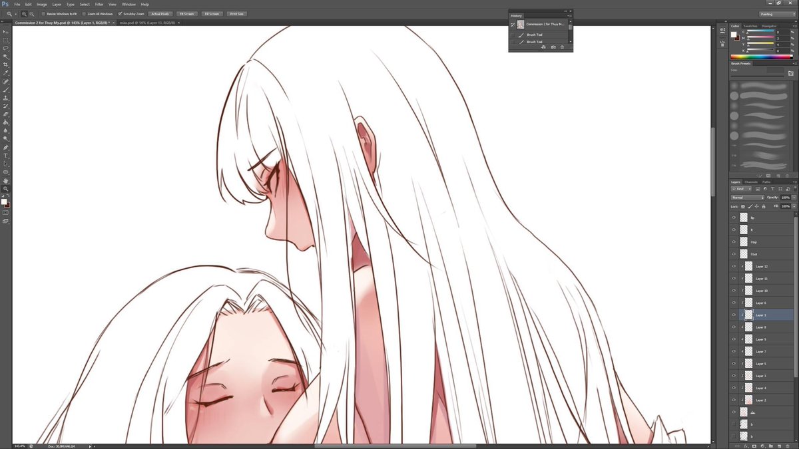Hide Layer 6 visibility eye
This screenshot has width=799, height=449.
pyautogui.click(x=734, y=303)
